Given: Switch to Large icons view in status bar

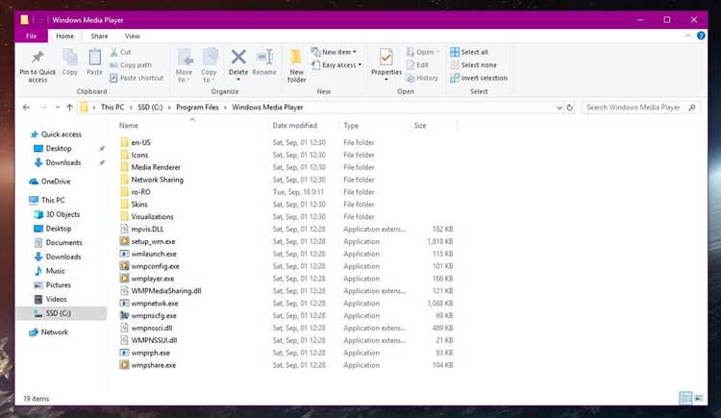Looking at the screenshot, I should point(699,398).
